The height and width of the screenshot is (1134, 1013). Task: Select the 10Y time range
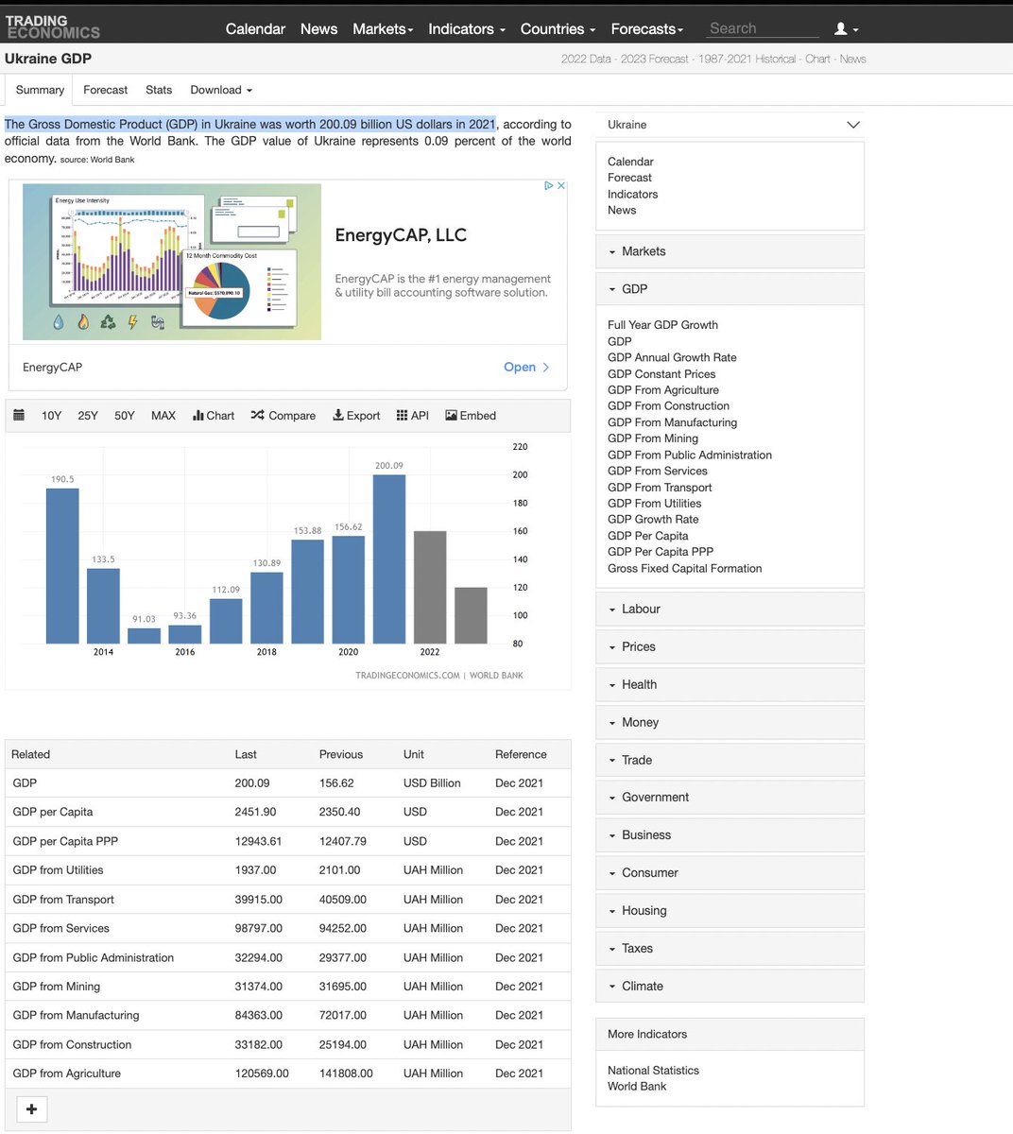(x=51, y=416)
